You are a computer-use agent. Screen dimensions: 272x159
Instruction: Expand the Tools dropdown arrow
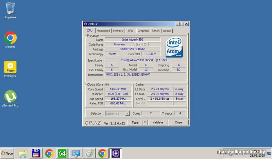(145, 122)
